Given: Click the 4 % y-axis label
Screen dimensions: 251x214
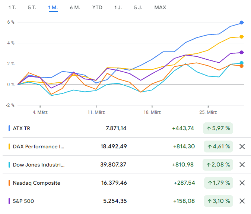Looking at the screenshot, I should coord(11,43).
